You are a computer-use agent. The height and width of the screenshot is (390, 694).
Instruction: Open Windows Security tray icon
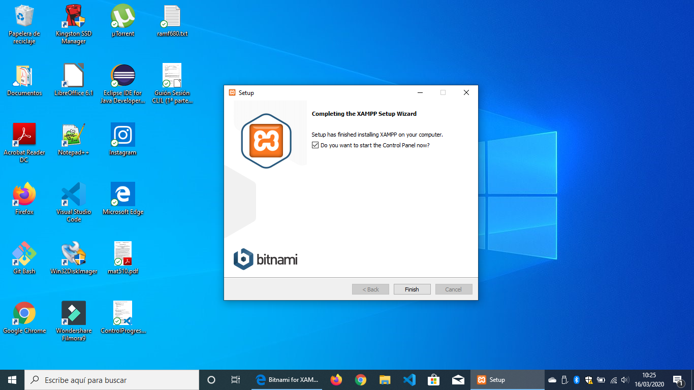tap(589, 380)
